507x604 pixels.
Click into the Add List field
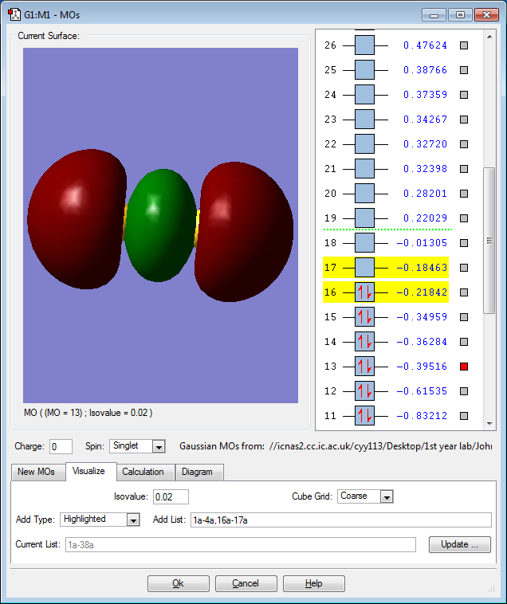[341, 520]
